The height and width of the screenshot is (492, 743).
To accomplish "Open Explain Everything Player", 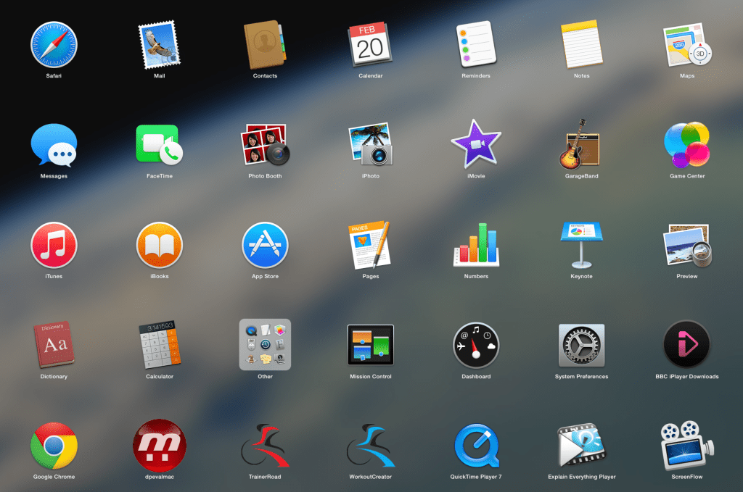I will [x=581, y=445].
